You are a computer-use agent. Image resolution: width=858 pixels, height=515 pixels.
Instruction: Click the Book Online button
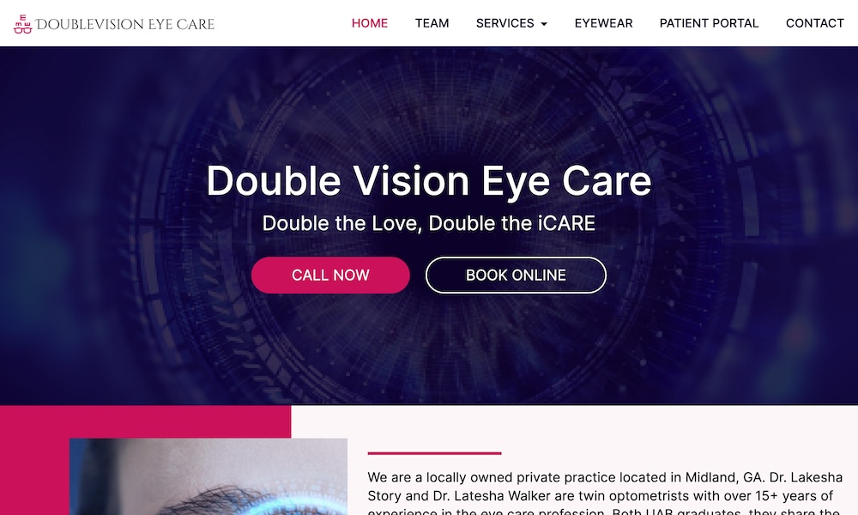coord(516,276)
